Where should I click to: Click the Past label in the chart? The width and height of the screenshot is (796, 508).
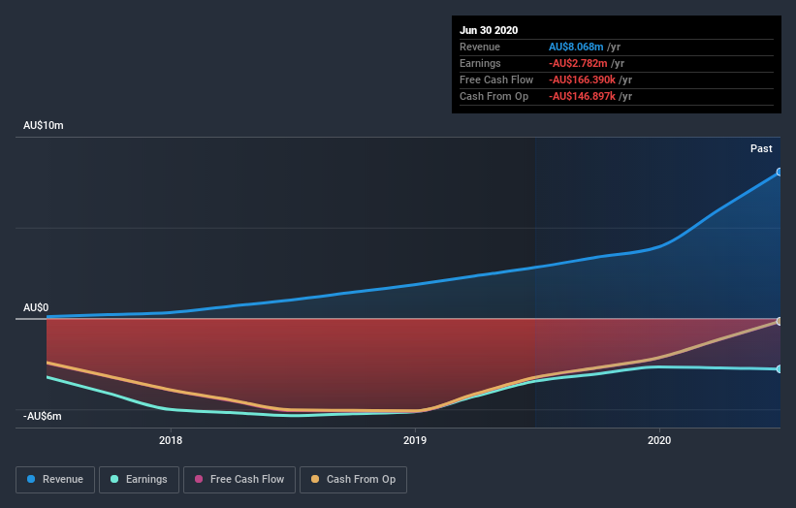pyautogui.click(x=761, y=148)
